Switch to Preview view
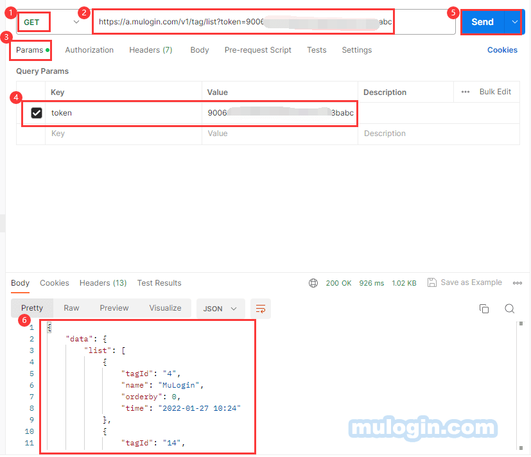 pyautogui.click(x=114, y=308)
